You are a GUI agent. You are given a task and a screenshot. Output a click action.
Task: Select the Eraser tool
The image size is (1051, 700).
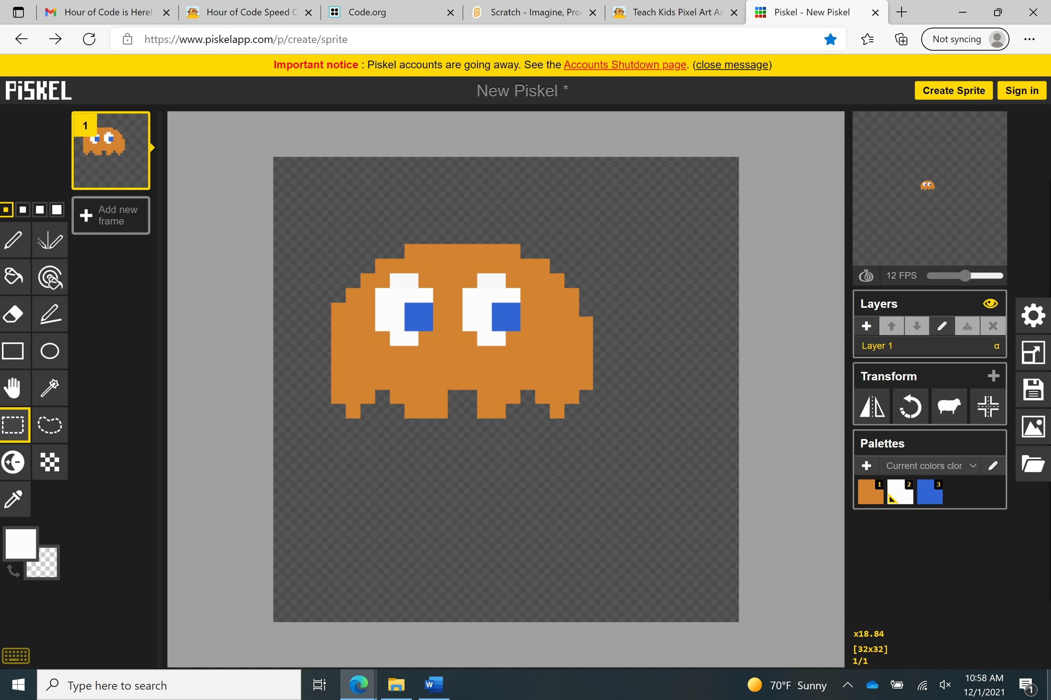13,314
